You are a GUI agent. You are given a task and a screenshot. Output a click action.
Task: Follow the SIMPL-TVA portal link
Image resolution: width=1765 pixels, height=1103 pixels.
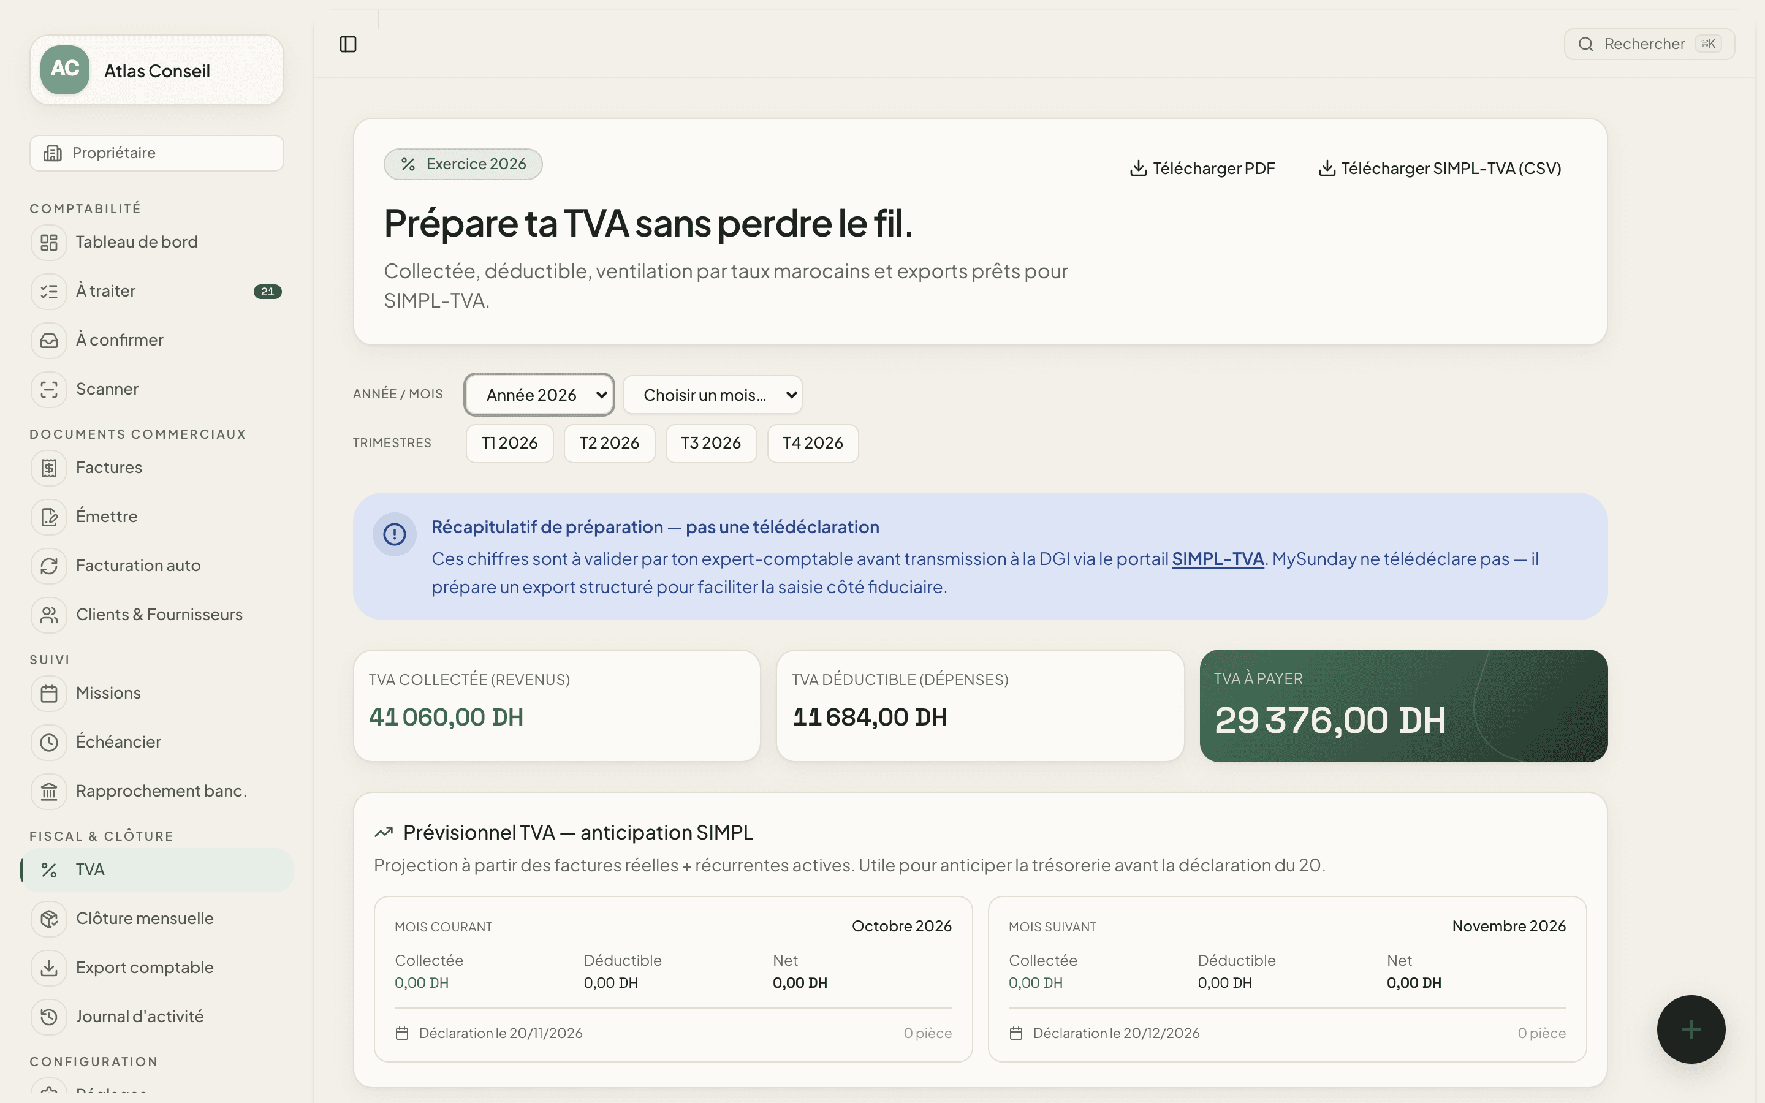pyautogui.click(x=1217, y=559)
